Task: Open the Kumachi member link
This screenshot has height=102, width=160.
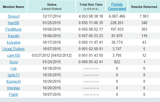Action: pos(13,82)
